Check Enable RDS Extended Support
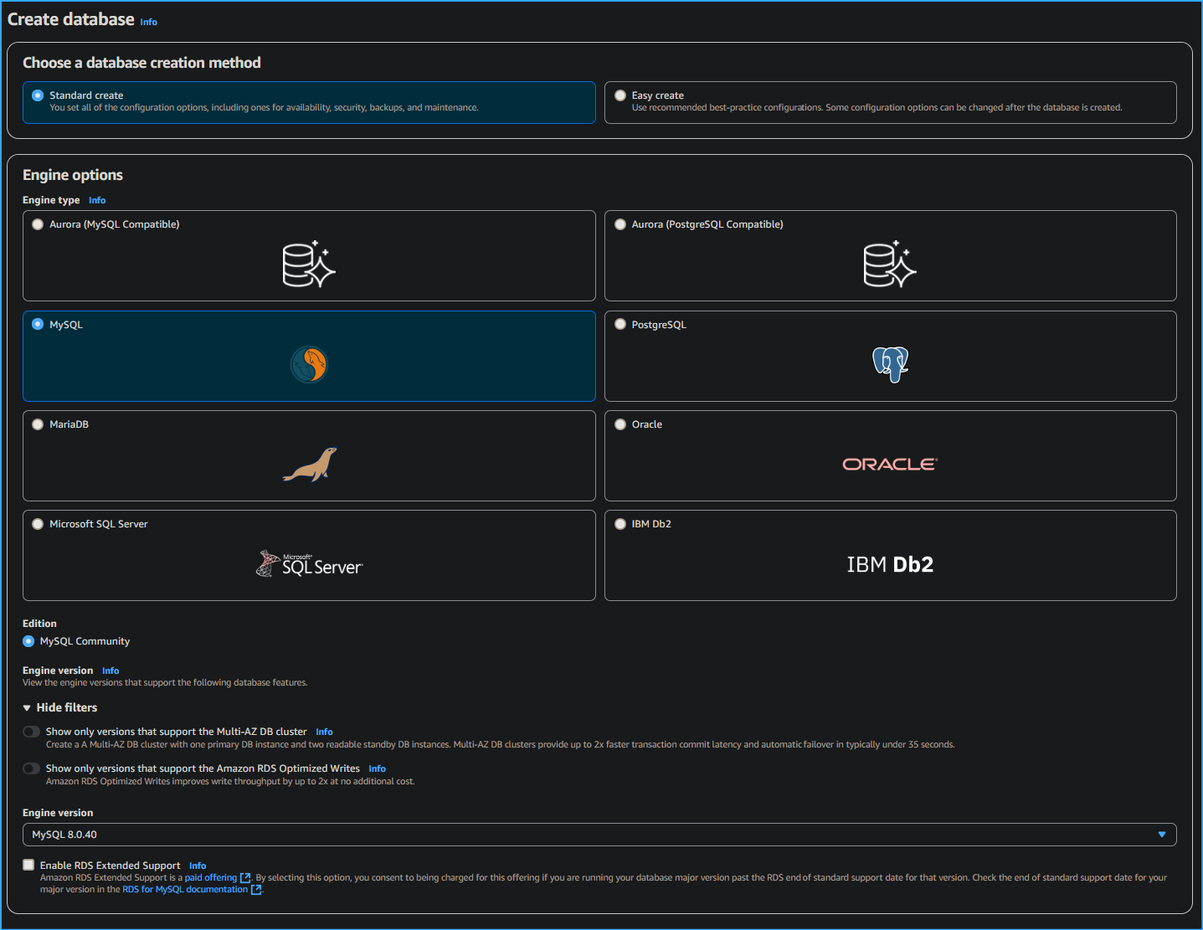Viewport: 1203px width, 930px height. 28,864
